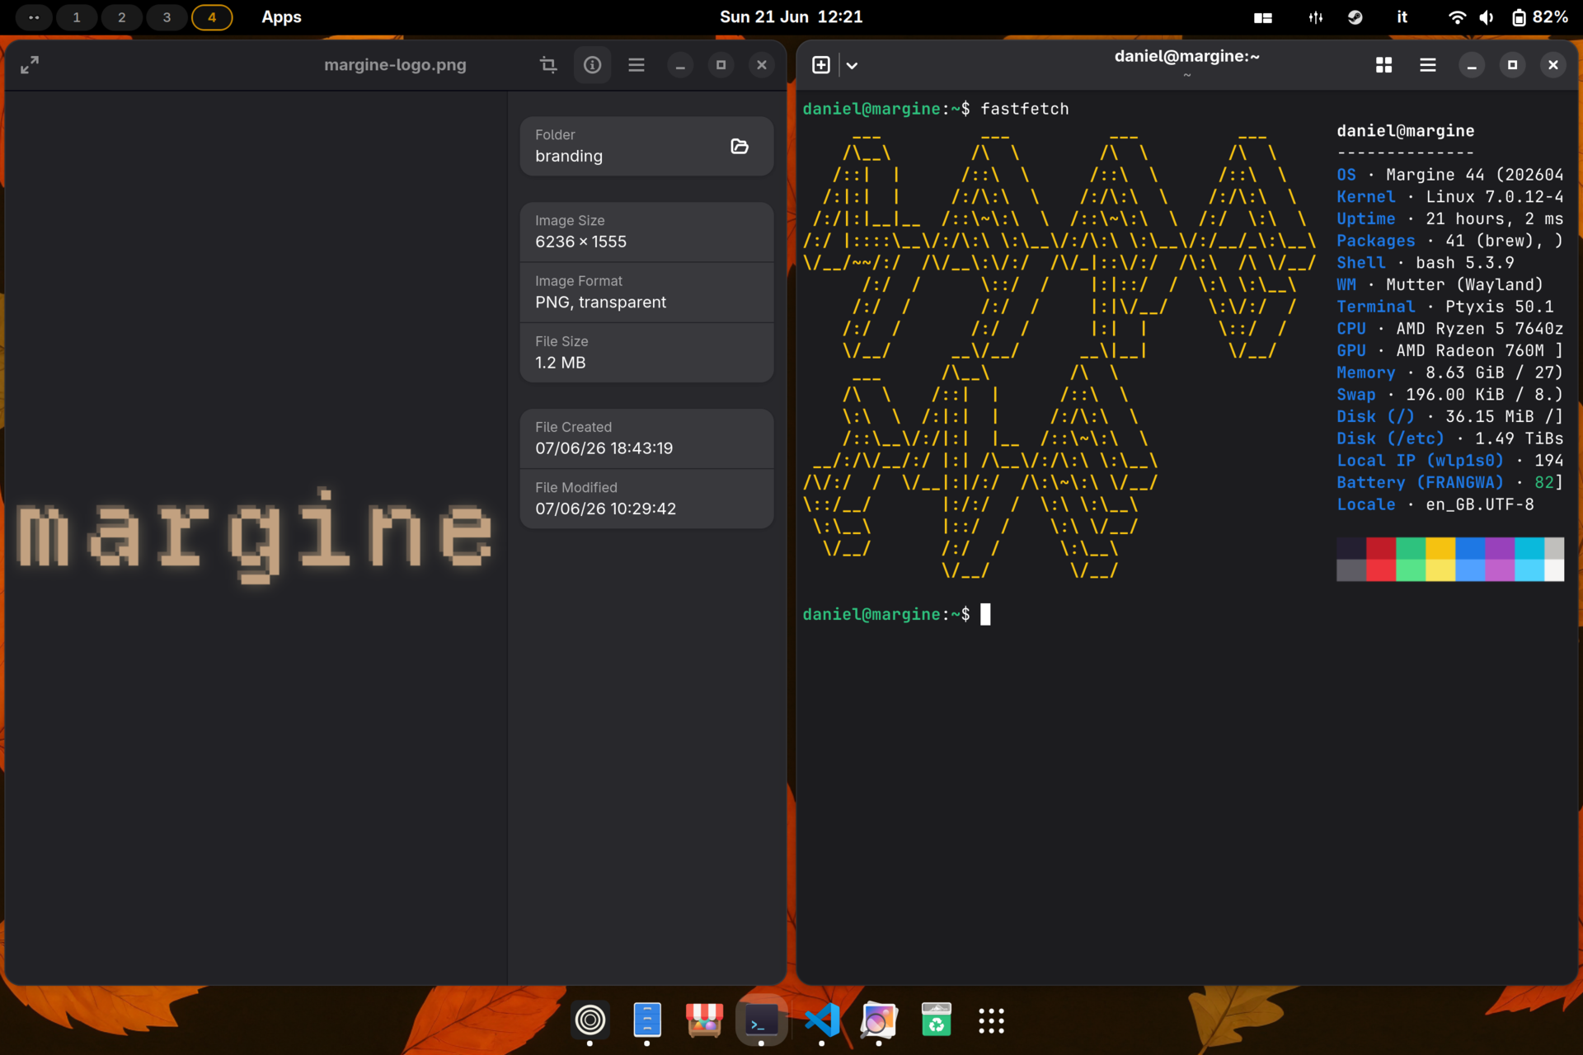Viewport: 1583px width, 1055px height.
Task: Click the volume speaker icon
Action: tap(1487, 17)
